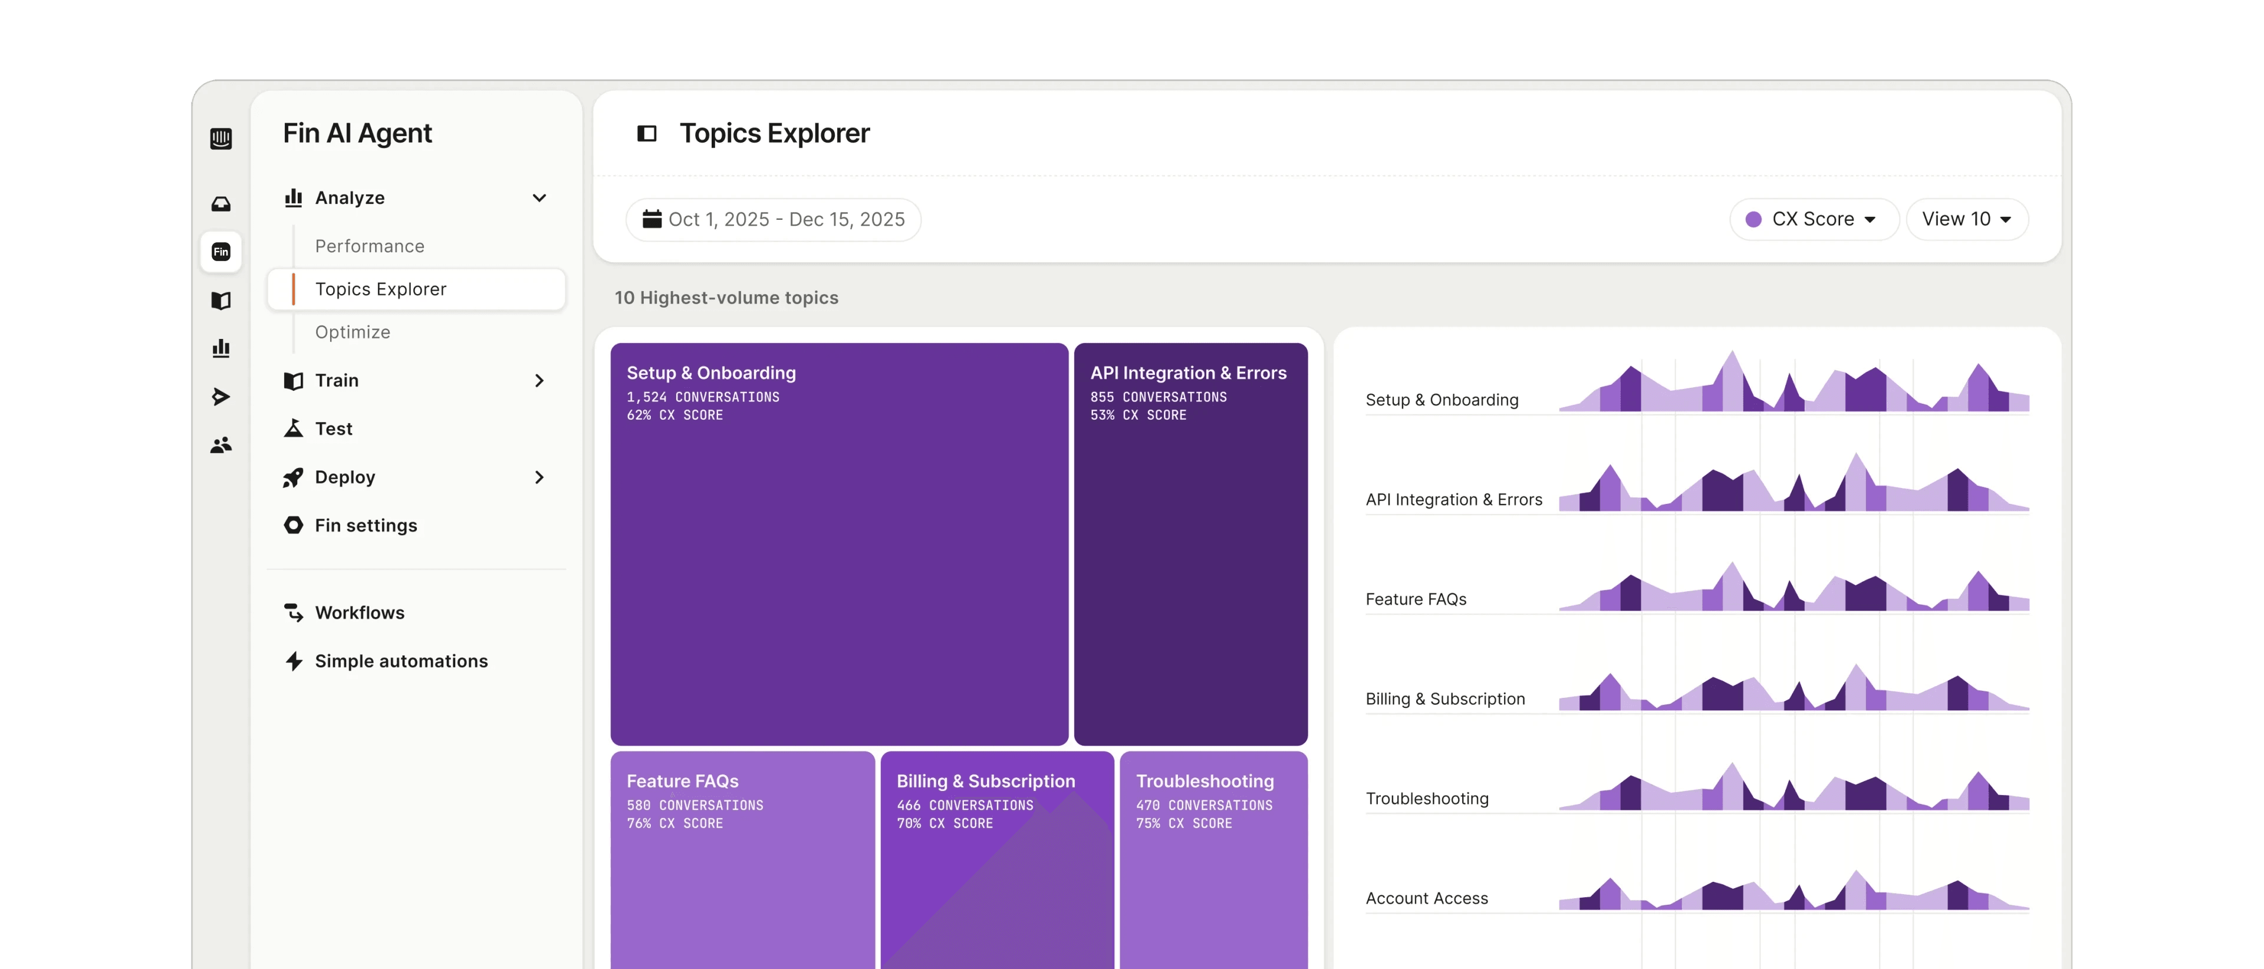Click Feature FAQs label in trend list
The width and height of the screenshot is (2264, 969).
click(1416, 599)
